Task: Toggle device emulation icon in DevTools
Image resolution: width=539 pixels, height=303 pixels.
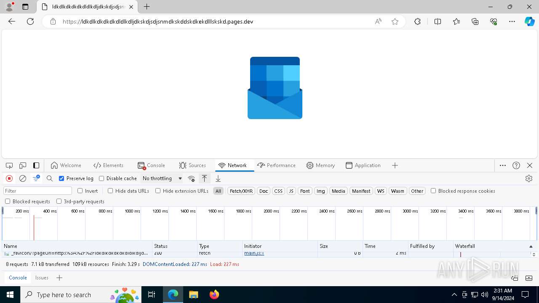Action: point(23,165)
